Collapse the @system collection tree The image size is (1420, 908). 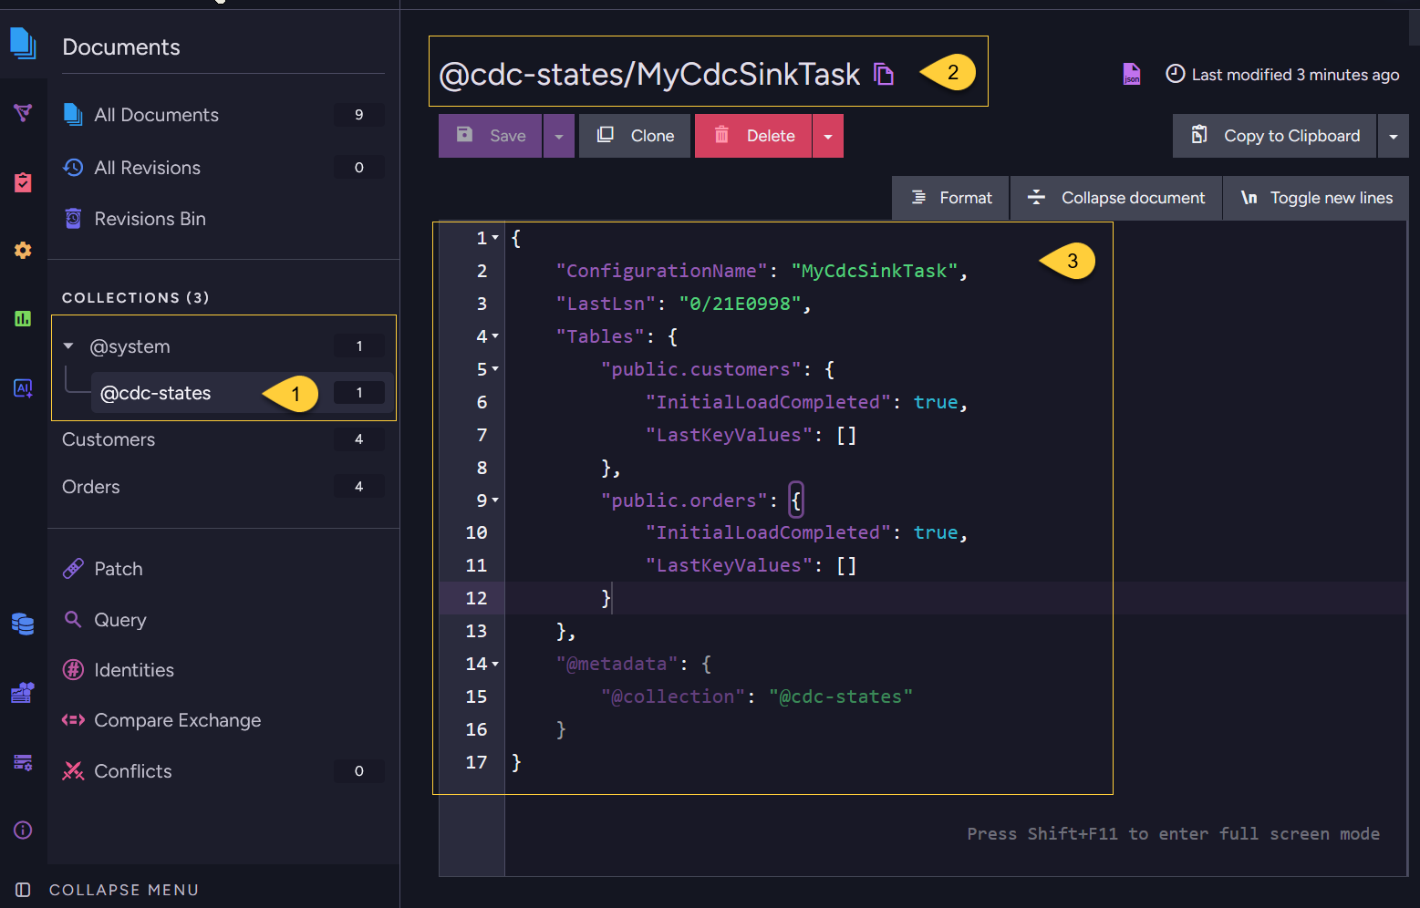click(68, 346)
